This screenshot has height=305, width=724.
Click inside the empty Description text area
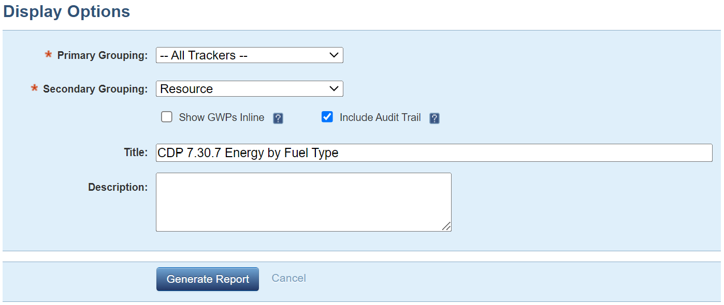coord(303,202)
